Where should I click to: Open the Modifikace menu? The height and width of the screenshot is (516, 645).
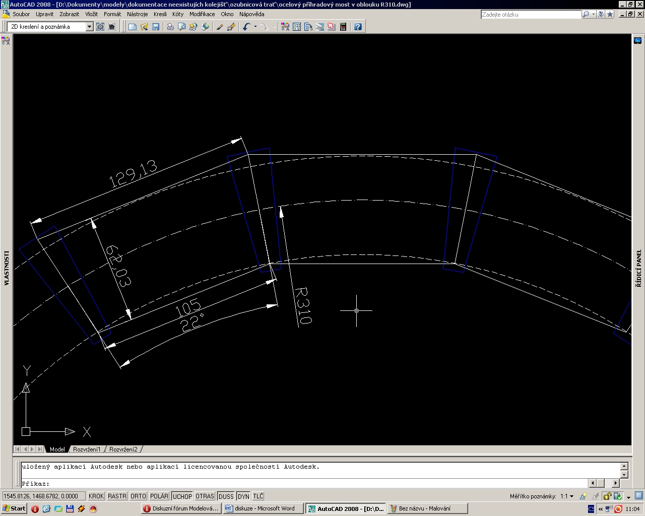[202, 14]
